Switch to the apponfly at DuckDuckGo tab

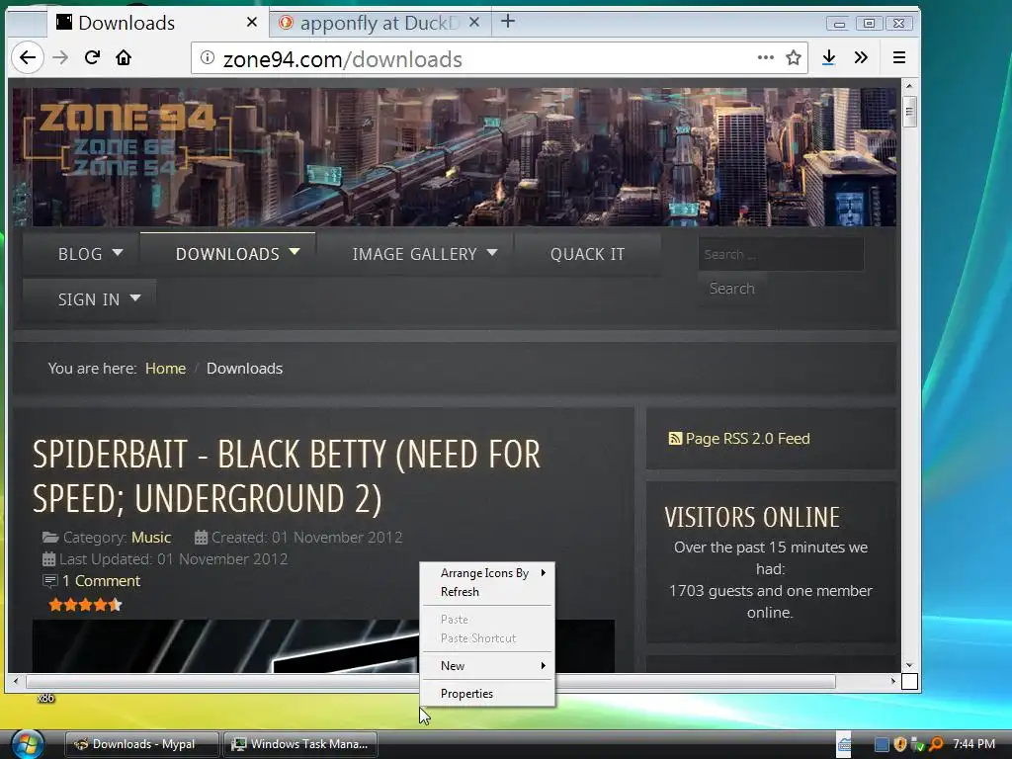379,24
